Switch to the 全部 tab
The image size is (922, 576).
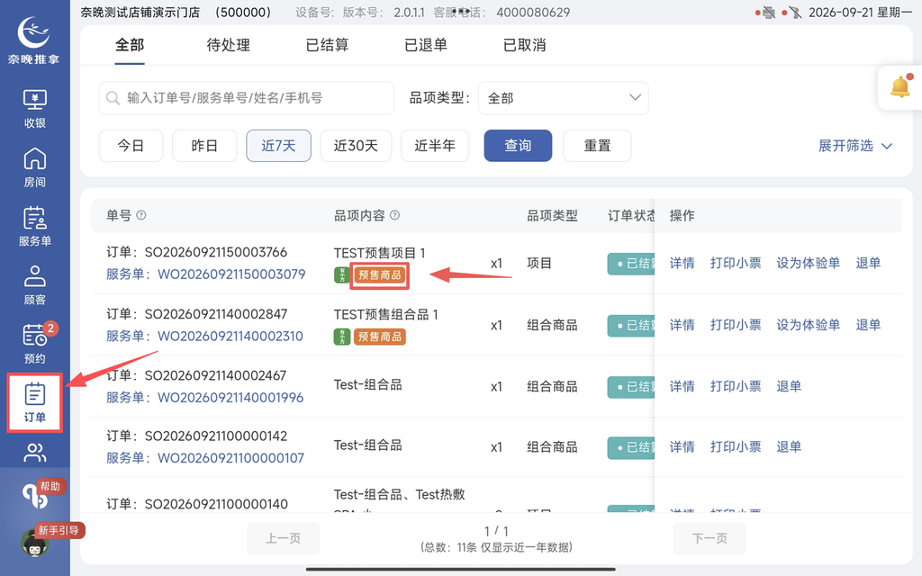(130, 45)
